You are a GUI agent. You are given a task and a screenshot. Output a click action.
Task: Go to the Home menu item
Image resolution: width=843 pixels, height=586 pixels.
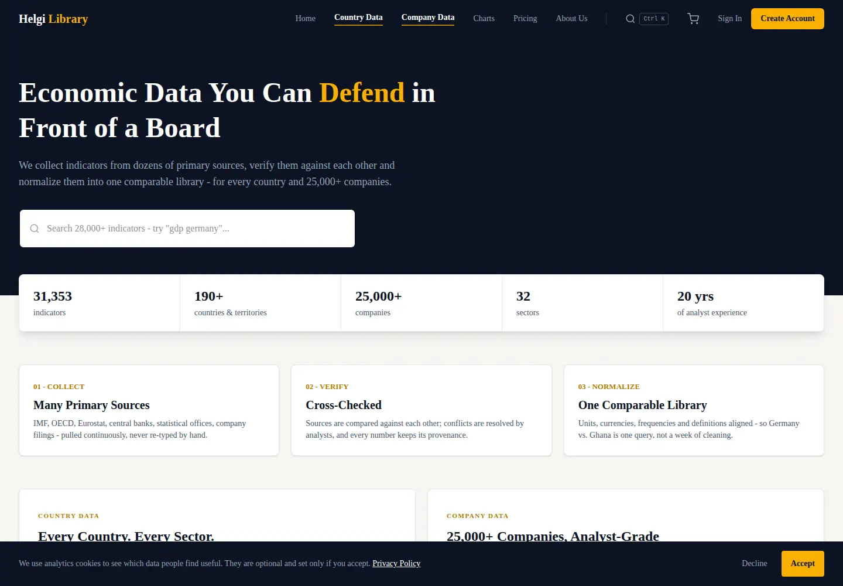coord(305,19)
